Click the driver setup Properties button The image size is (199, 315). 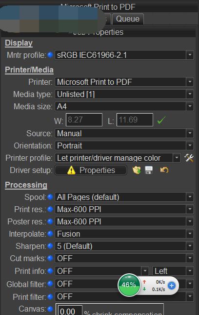pyautogui.click(x=91, y=170)
